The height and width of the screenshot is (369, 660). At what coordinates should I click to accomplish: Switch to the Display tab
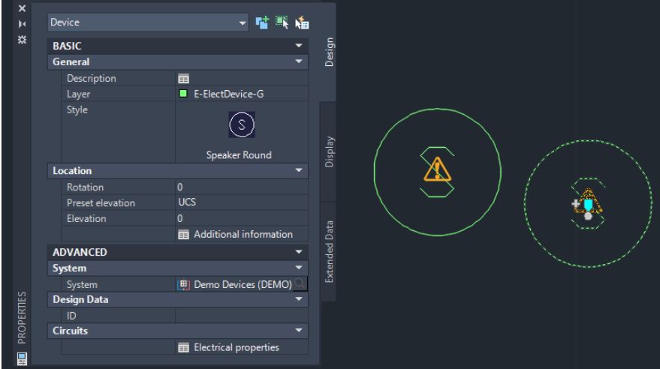tap(329, 151)
